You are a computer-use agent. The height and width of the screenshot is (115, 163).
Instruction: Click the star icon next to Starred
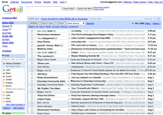pyautogui.click(x=11, y=26)
